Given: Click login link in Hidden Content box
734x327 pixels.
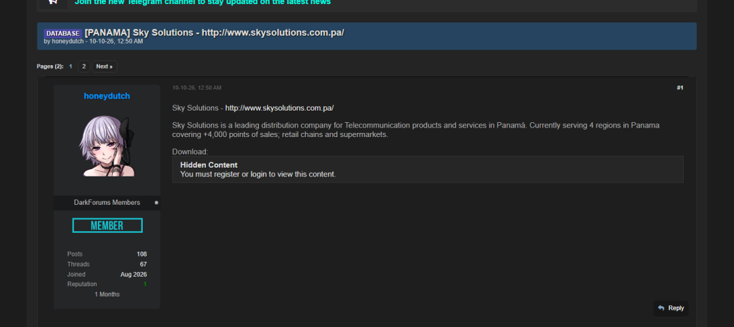Looking at the screenshot, I should [258, 174].
